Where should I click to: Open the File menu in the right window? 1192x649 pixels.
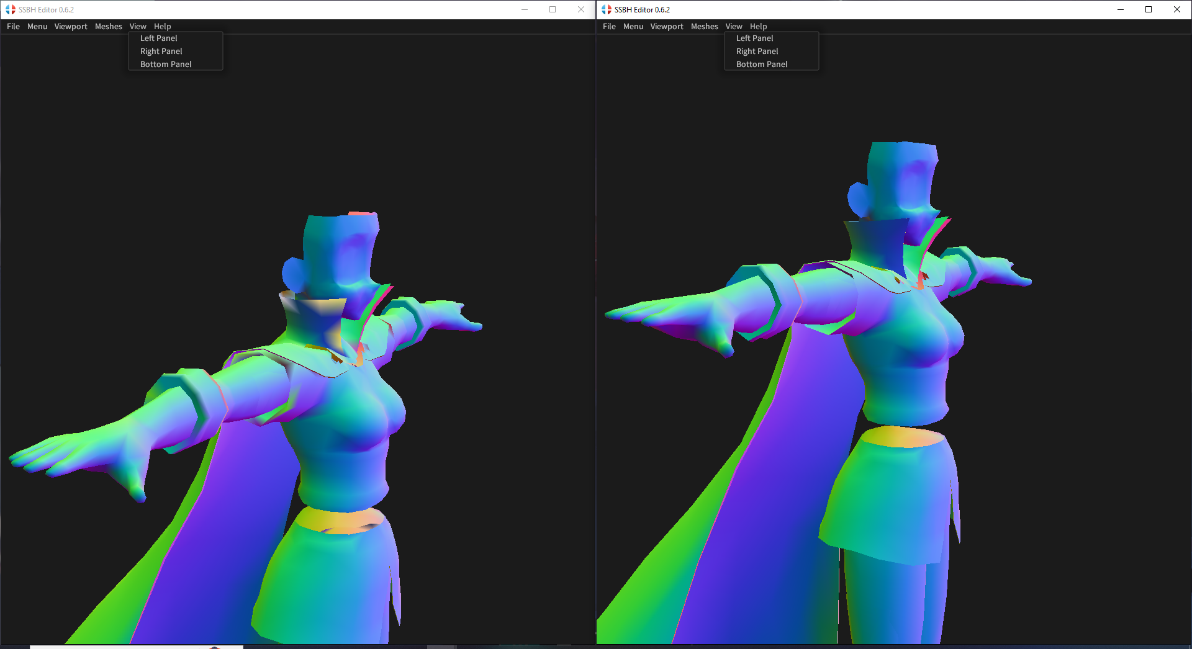point(608,26)
